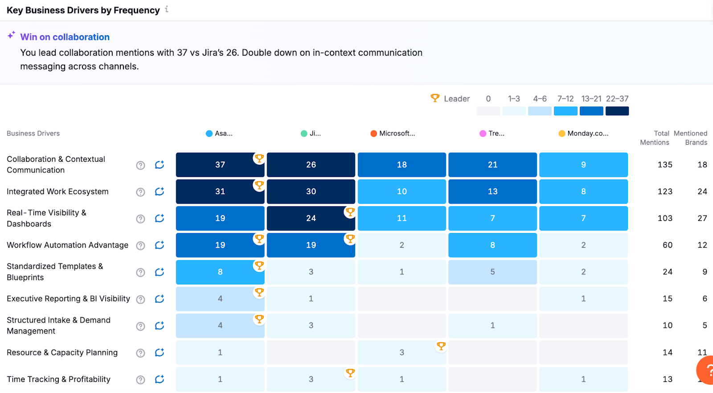The height and width of the screenshot is (393, 713).
Task: Click the Mentioned Brands column header
Action: click(690, 138)
